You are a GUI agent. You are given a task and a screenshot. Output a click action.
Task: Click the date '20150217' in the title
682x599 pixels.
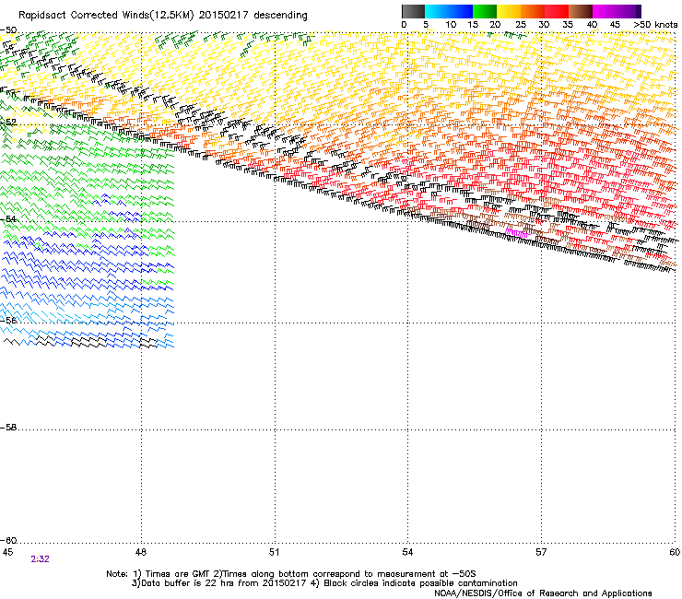pyautogui.click(x=224, y=15)
